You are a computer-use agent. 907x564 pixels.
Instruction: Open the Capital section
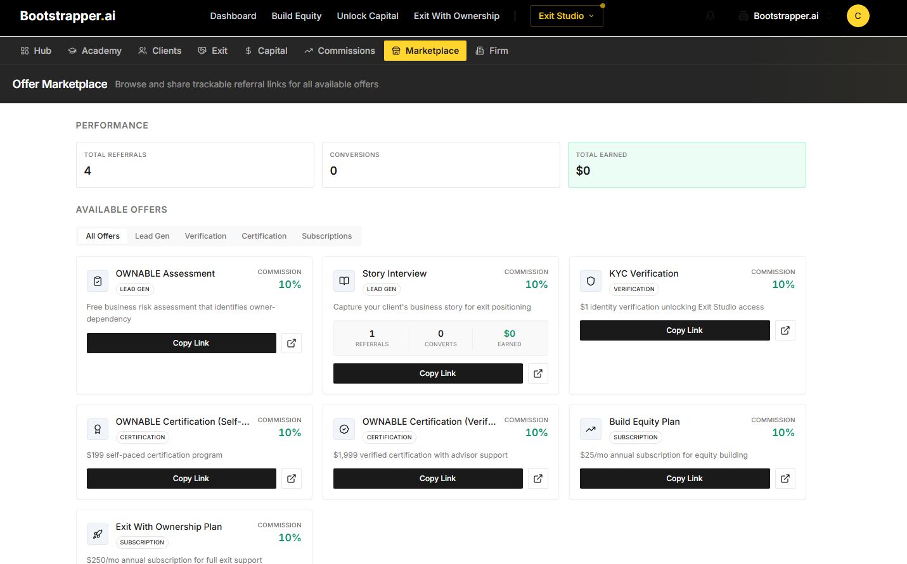click(266, 51)
